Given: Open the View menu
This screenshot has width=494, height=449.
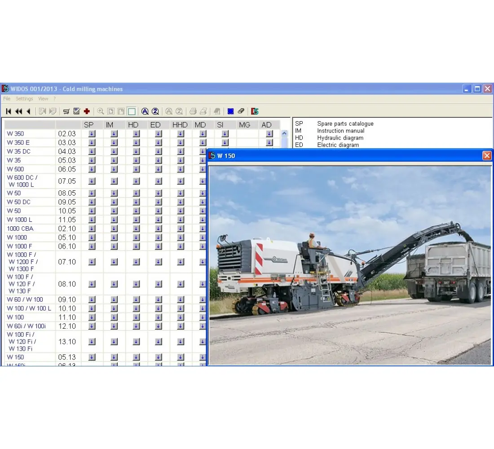Looking at the screenshot, I should click(x=43, y=99).
